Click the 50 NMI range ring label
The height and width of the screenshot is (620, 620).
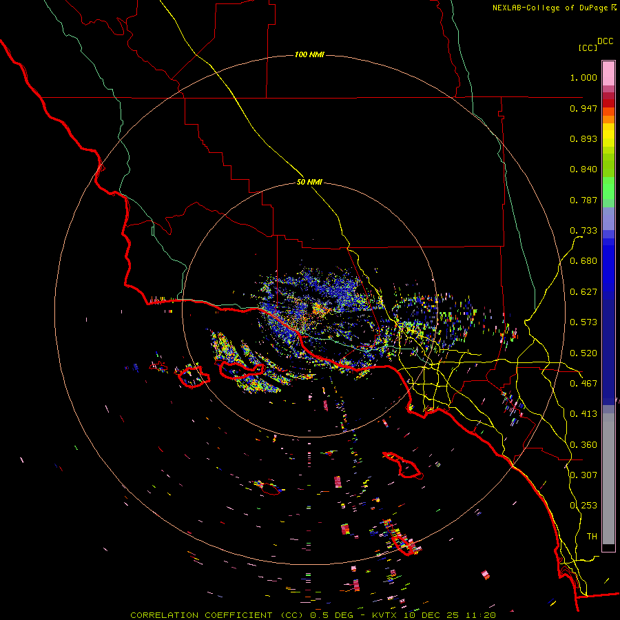309,182
